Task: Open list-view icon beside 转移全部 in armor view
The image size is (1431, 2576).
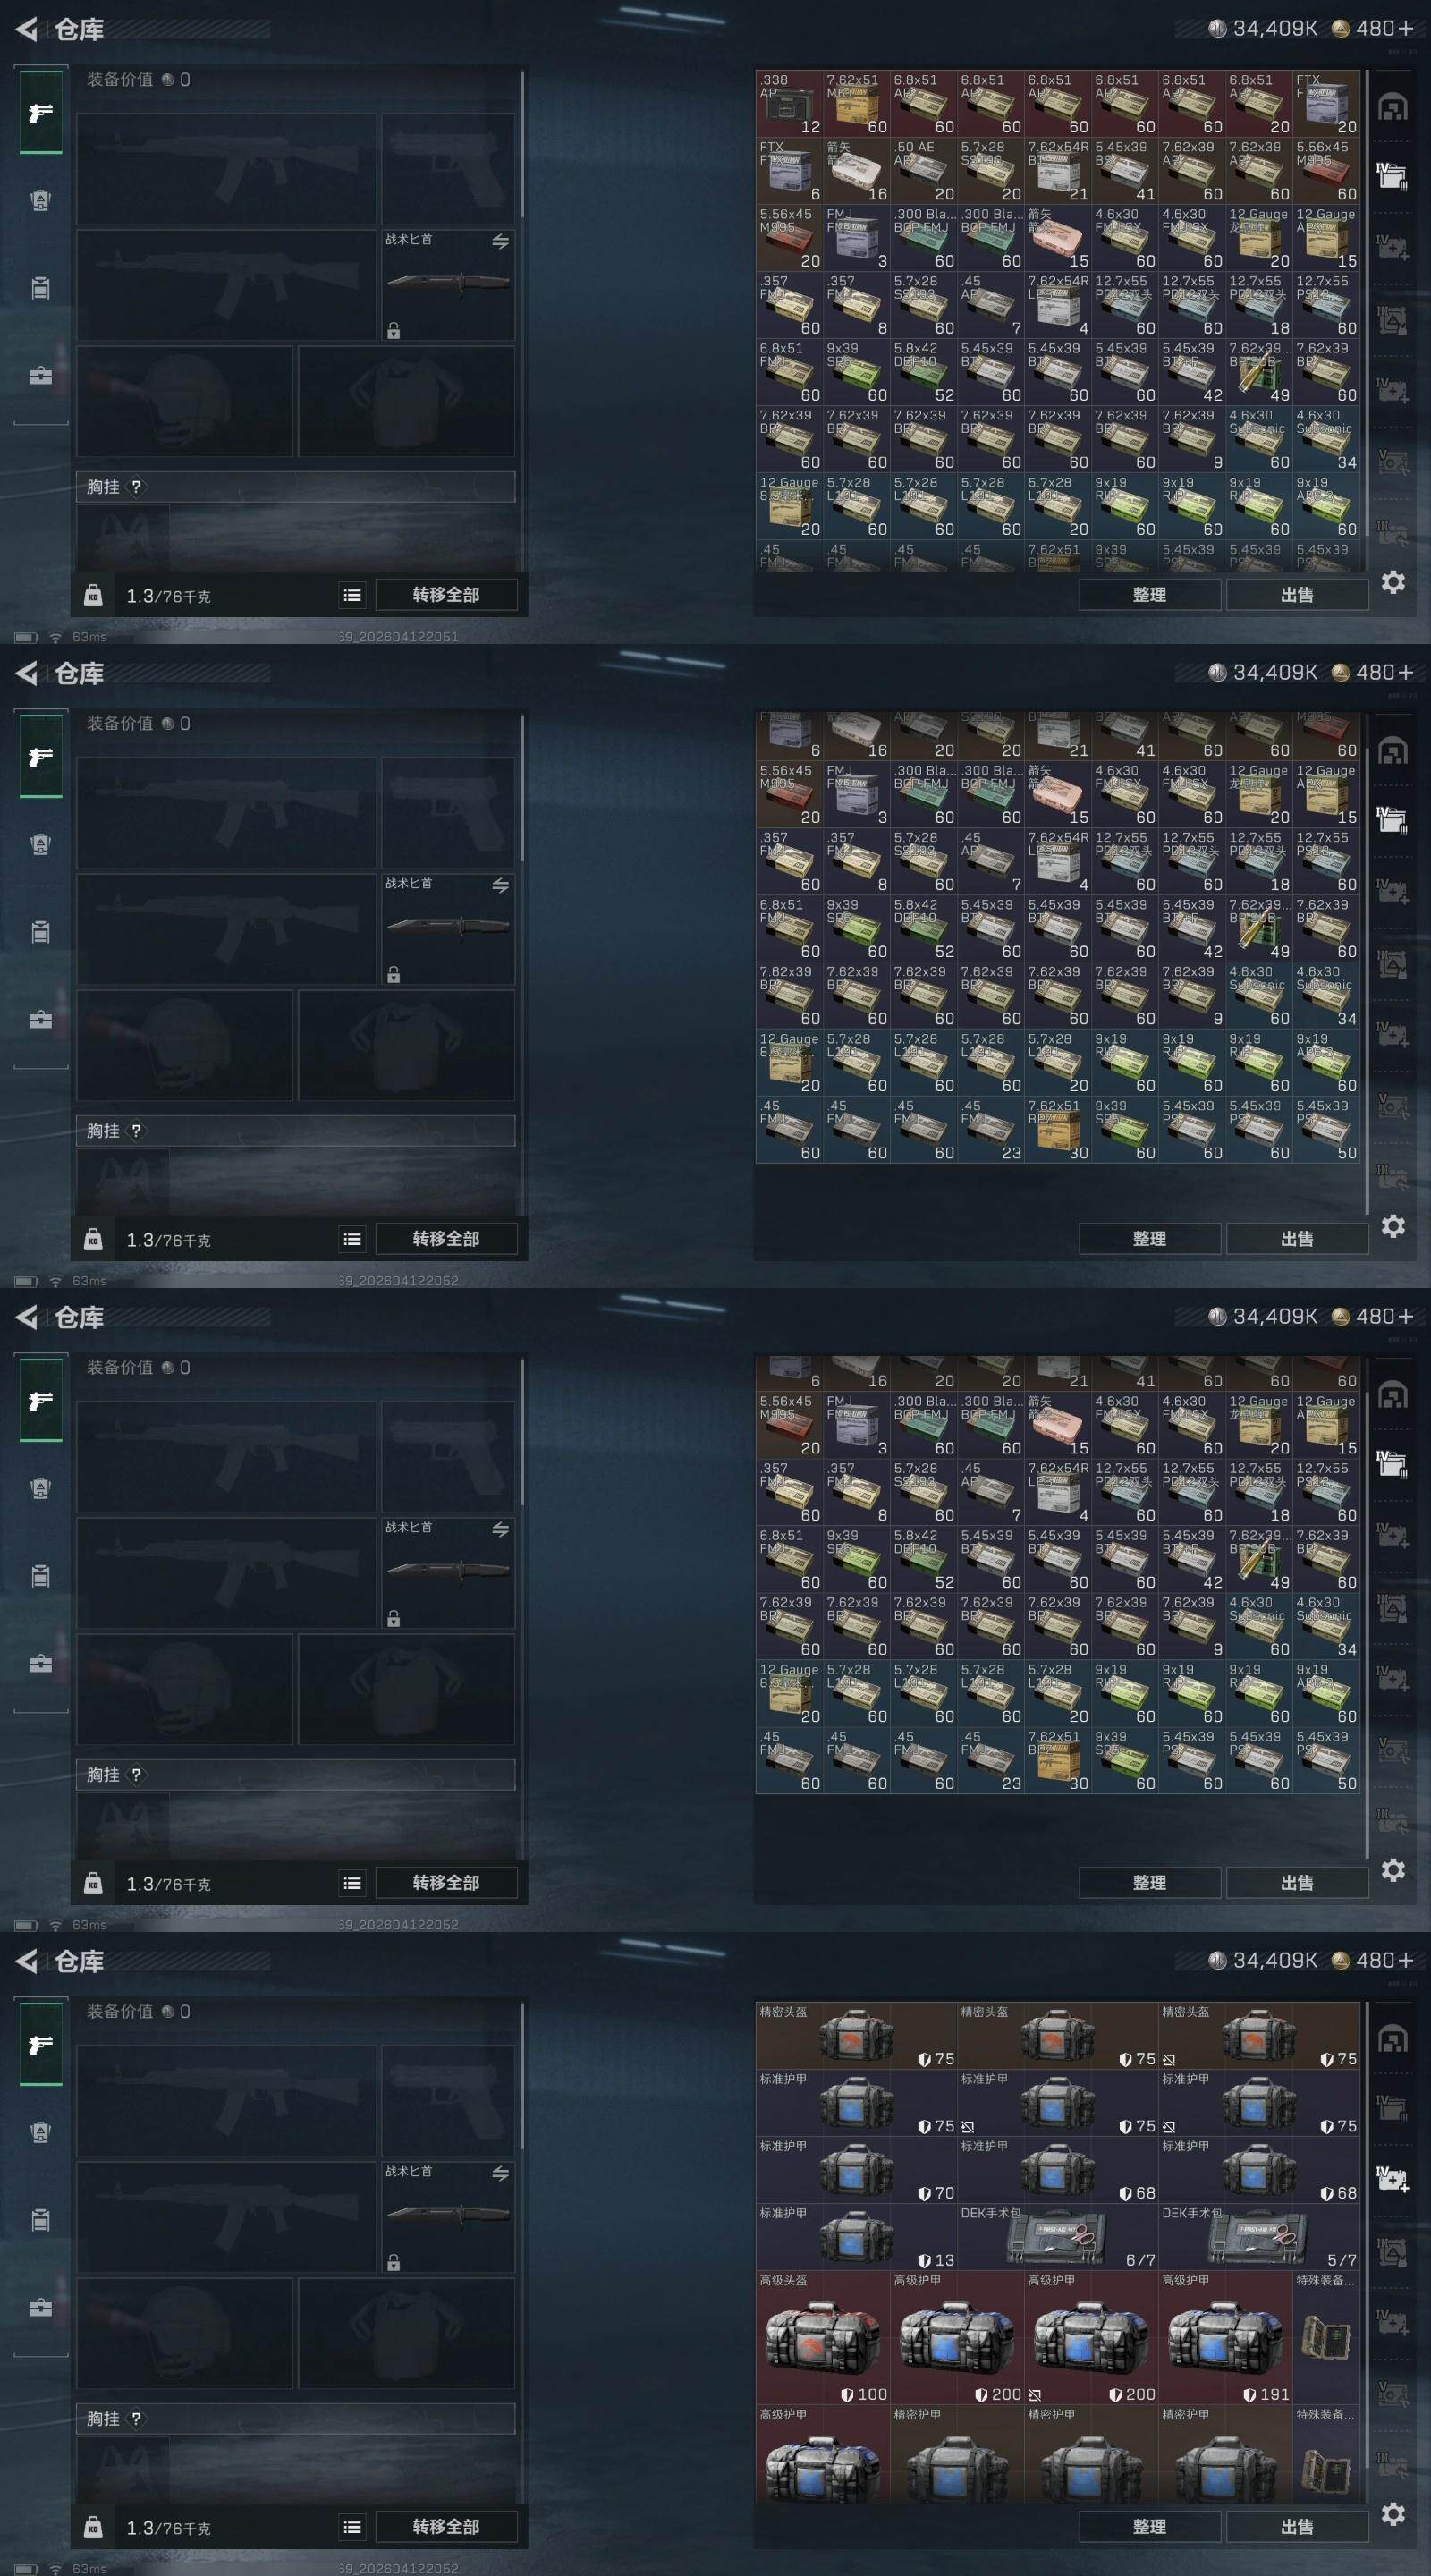Action: [x=352, y=2527]
